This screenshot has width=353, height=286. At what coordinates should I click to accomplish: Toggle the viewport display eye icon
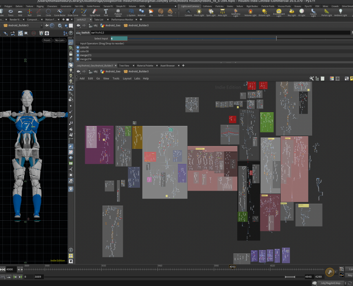click(71, 261)
